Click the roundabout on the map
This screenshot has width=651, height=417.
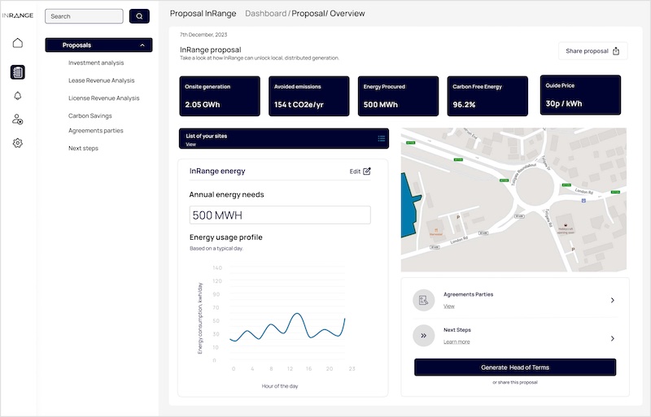(x=535, y=187)
